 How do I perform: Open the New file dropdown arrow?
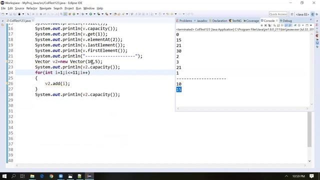(x=6, y=14)
